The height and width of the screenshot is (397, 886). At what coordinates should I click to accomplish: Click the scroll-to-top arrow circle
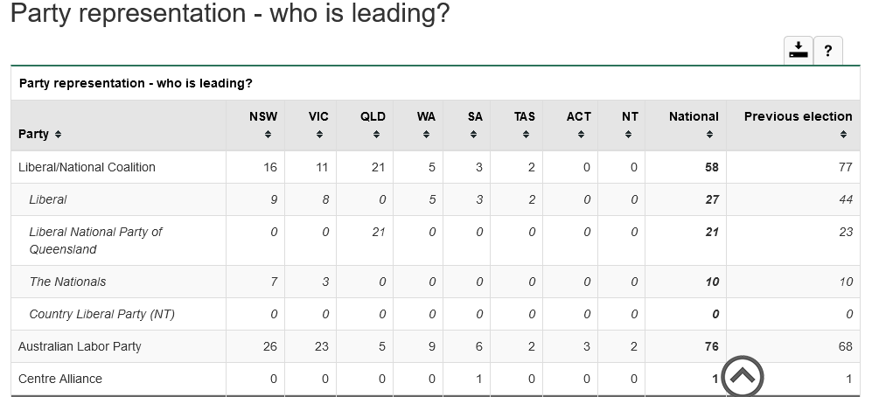742,377
